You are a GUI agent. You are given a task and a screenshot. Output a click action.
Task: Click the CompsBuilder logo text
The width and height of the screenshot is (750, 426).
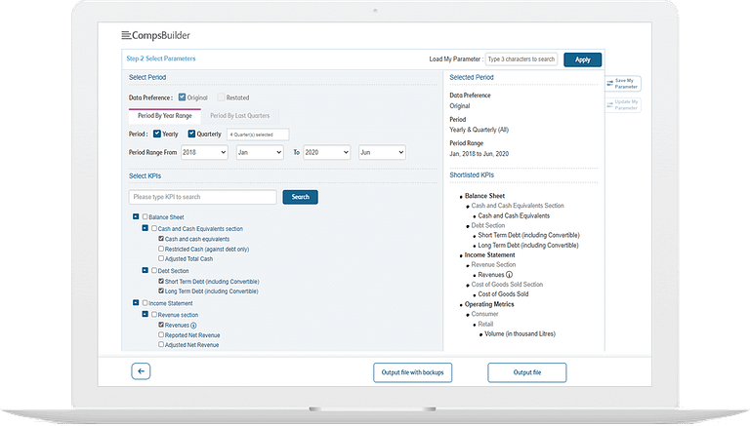click(161, 35)
